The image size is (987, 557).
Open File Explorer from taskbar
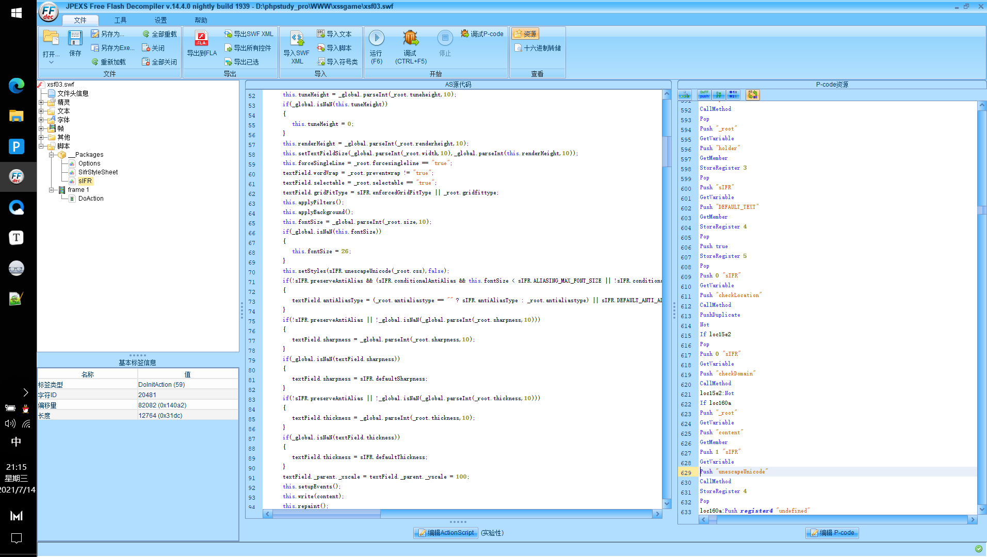(x=17, y=116)
